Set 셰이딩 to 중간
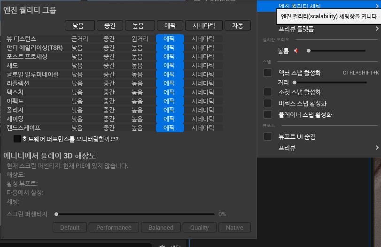Screen dimensions: 381x247 (109, 119)
